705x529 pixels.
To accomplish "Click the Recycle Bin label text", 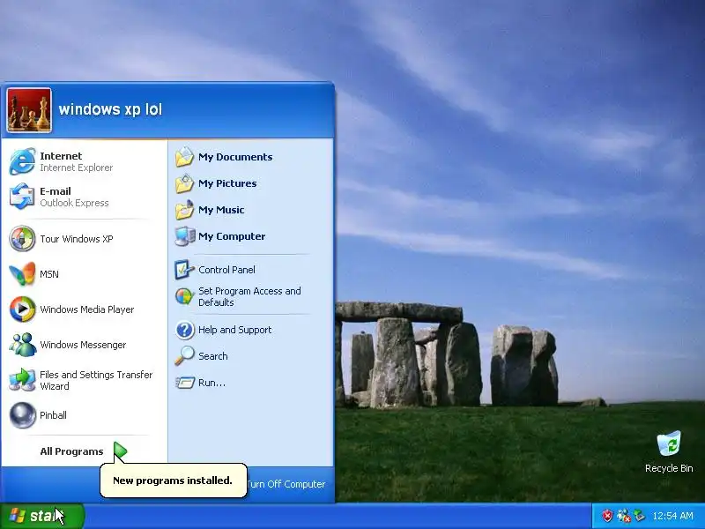I will tap(669, 468).
